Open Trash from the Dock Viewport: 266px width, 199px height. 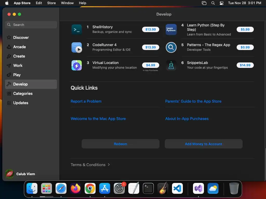pos(234,188)
